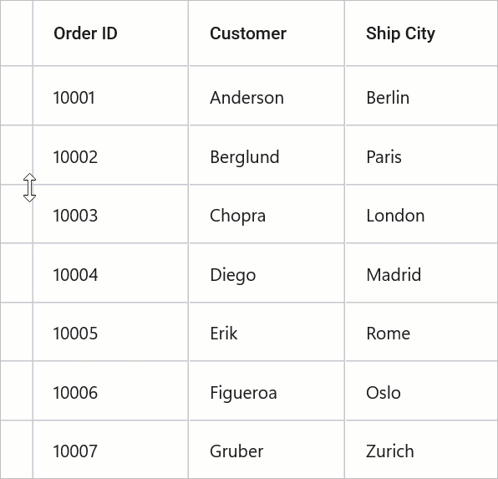This screenshot has height=479, width=498.
Task: Click the Customer column header
Action: [267, 33]
